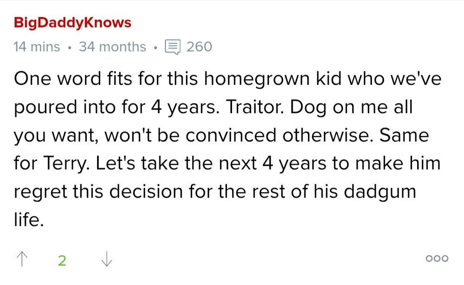
Task: Click the post count icon beside 260
Action: click(x=173, y=47)
